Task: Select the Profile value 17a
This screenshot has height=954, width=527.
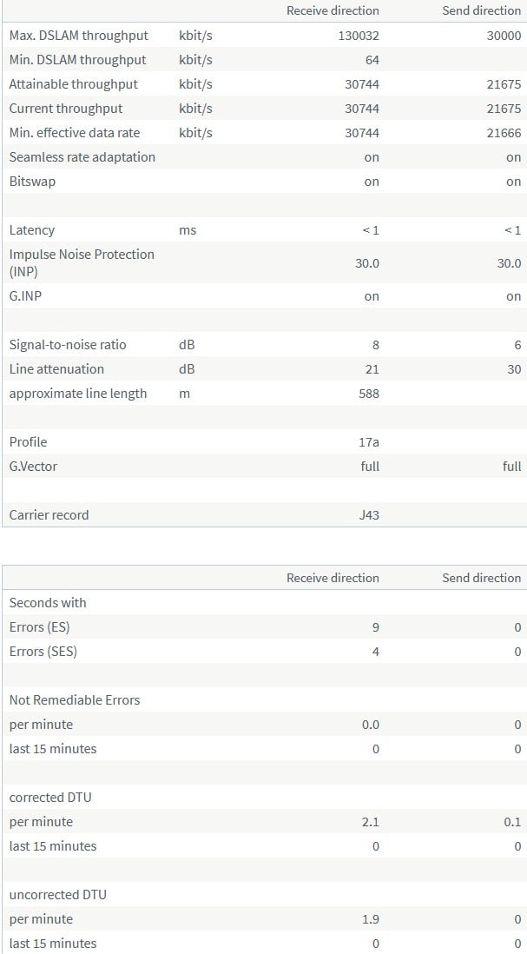Action: click(369, 443)
